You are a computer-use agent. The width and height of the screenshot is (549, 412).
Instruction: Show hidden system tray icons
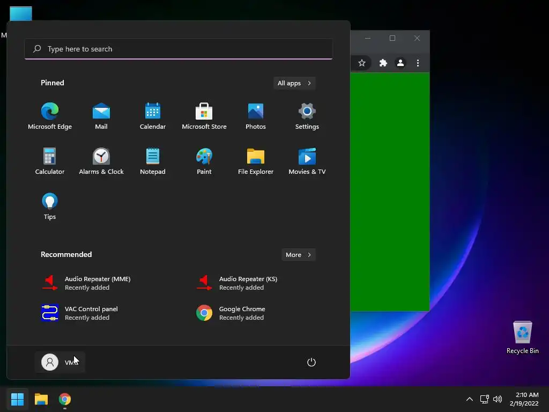470,399
